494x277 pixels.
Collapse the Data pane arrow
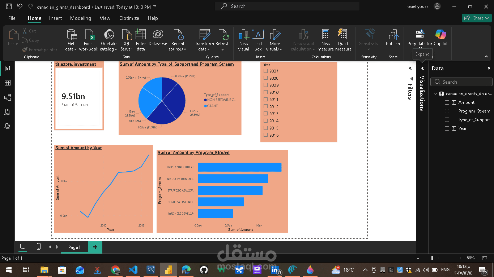(x=489, y=68)
